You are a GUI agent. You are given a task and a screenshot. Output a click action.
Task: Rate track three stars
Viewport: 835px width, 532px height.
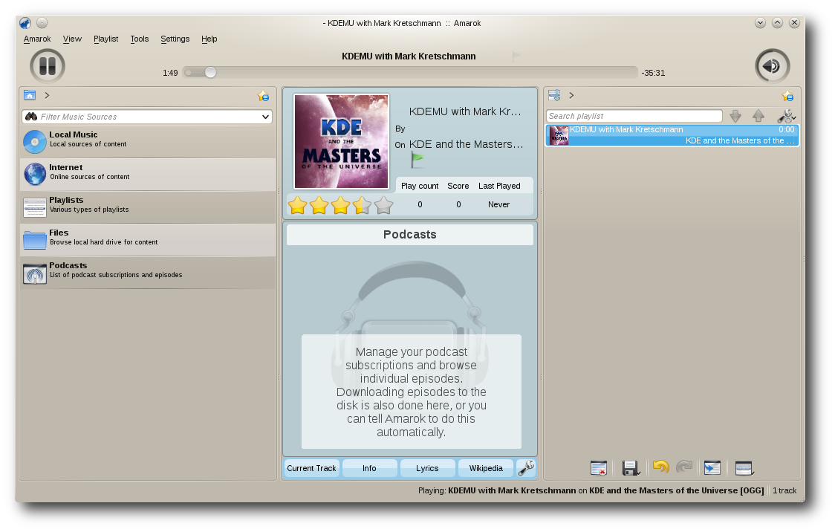pos(340,205)
